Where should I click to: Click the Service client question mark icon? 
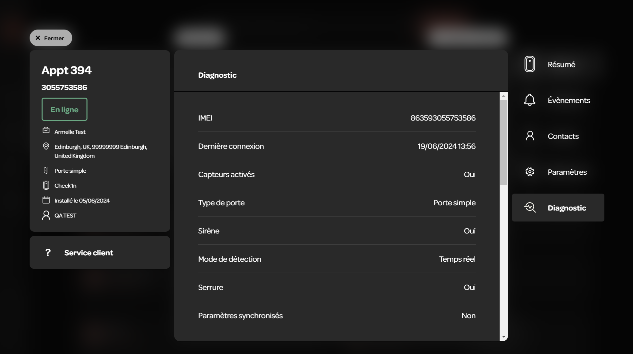(x=48, y=252)
